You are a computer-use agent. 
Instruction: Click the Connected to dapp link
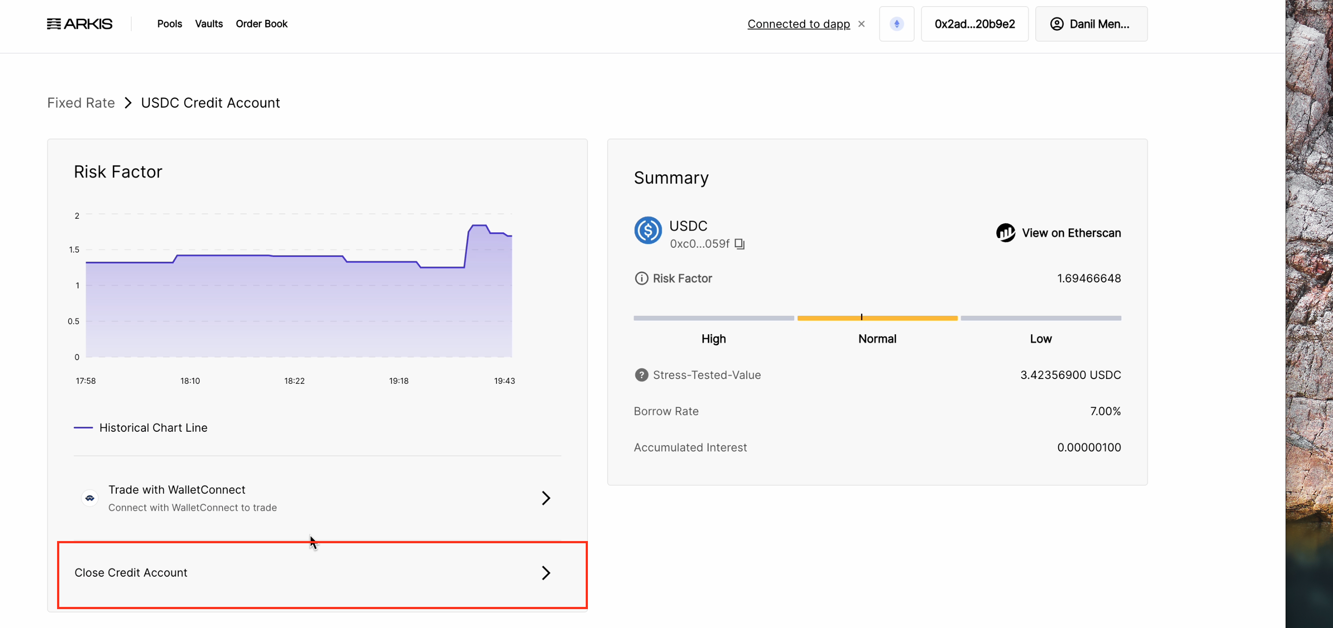coord(799,24)
